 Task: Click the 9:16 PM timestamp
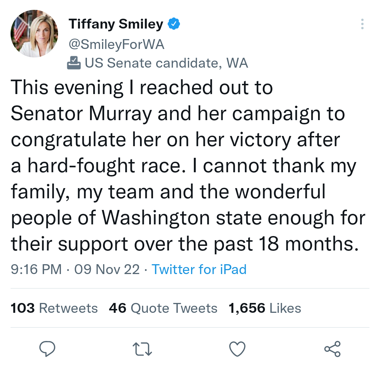coord(36,269)
